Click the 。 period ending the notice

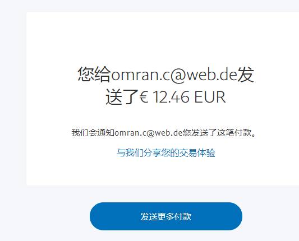254,135
